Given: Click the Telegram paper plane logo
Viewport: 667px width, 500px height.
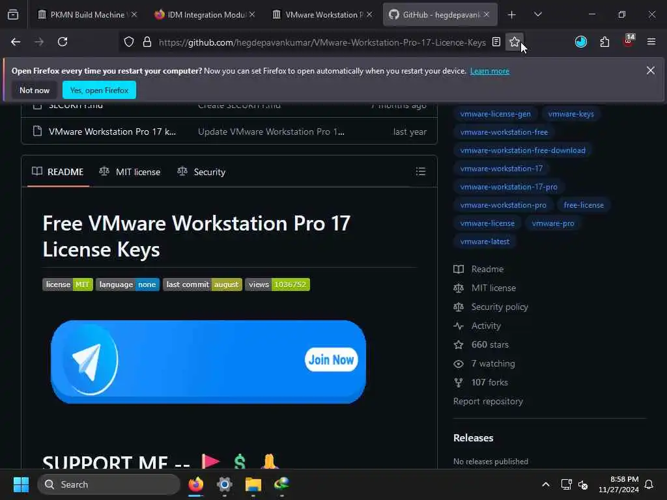Looking at the screenshot, I should 90,359.
